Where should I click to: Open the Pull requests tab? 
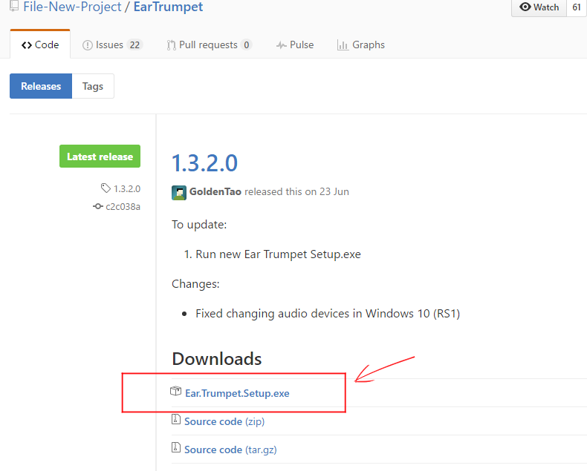point(210,45)
